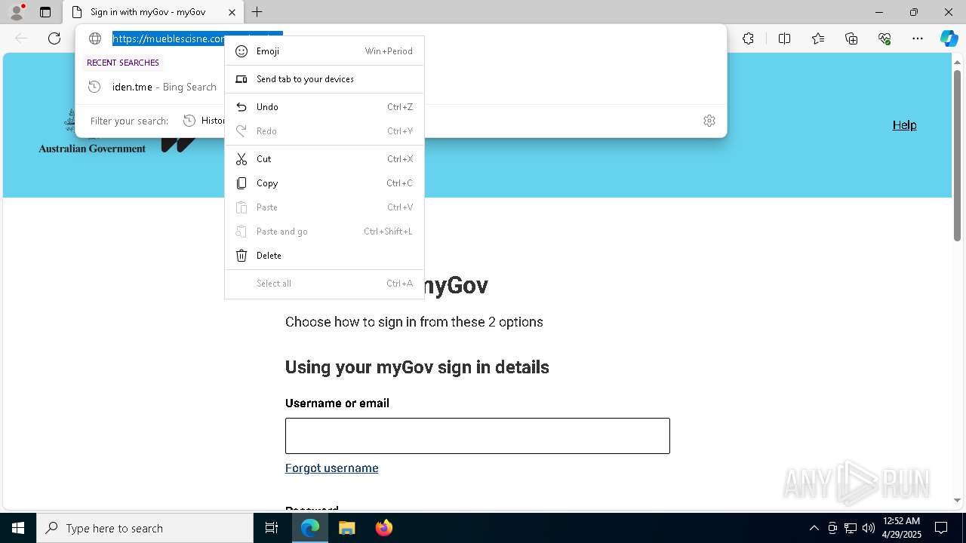Image resolution: width=966 pixels, height=543 pixels.
Task: Click the taskbar search box
Action: pos(145,528)
